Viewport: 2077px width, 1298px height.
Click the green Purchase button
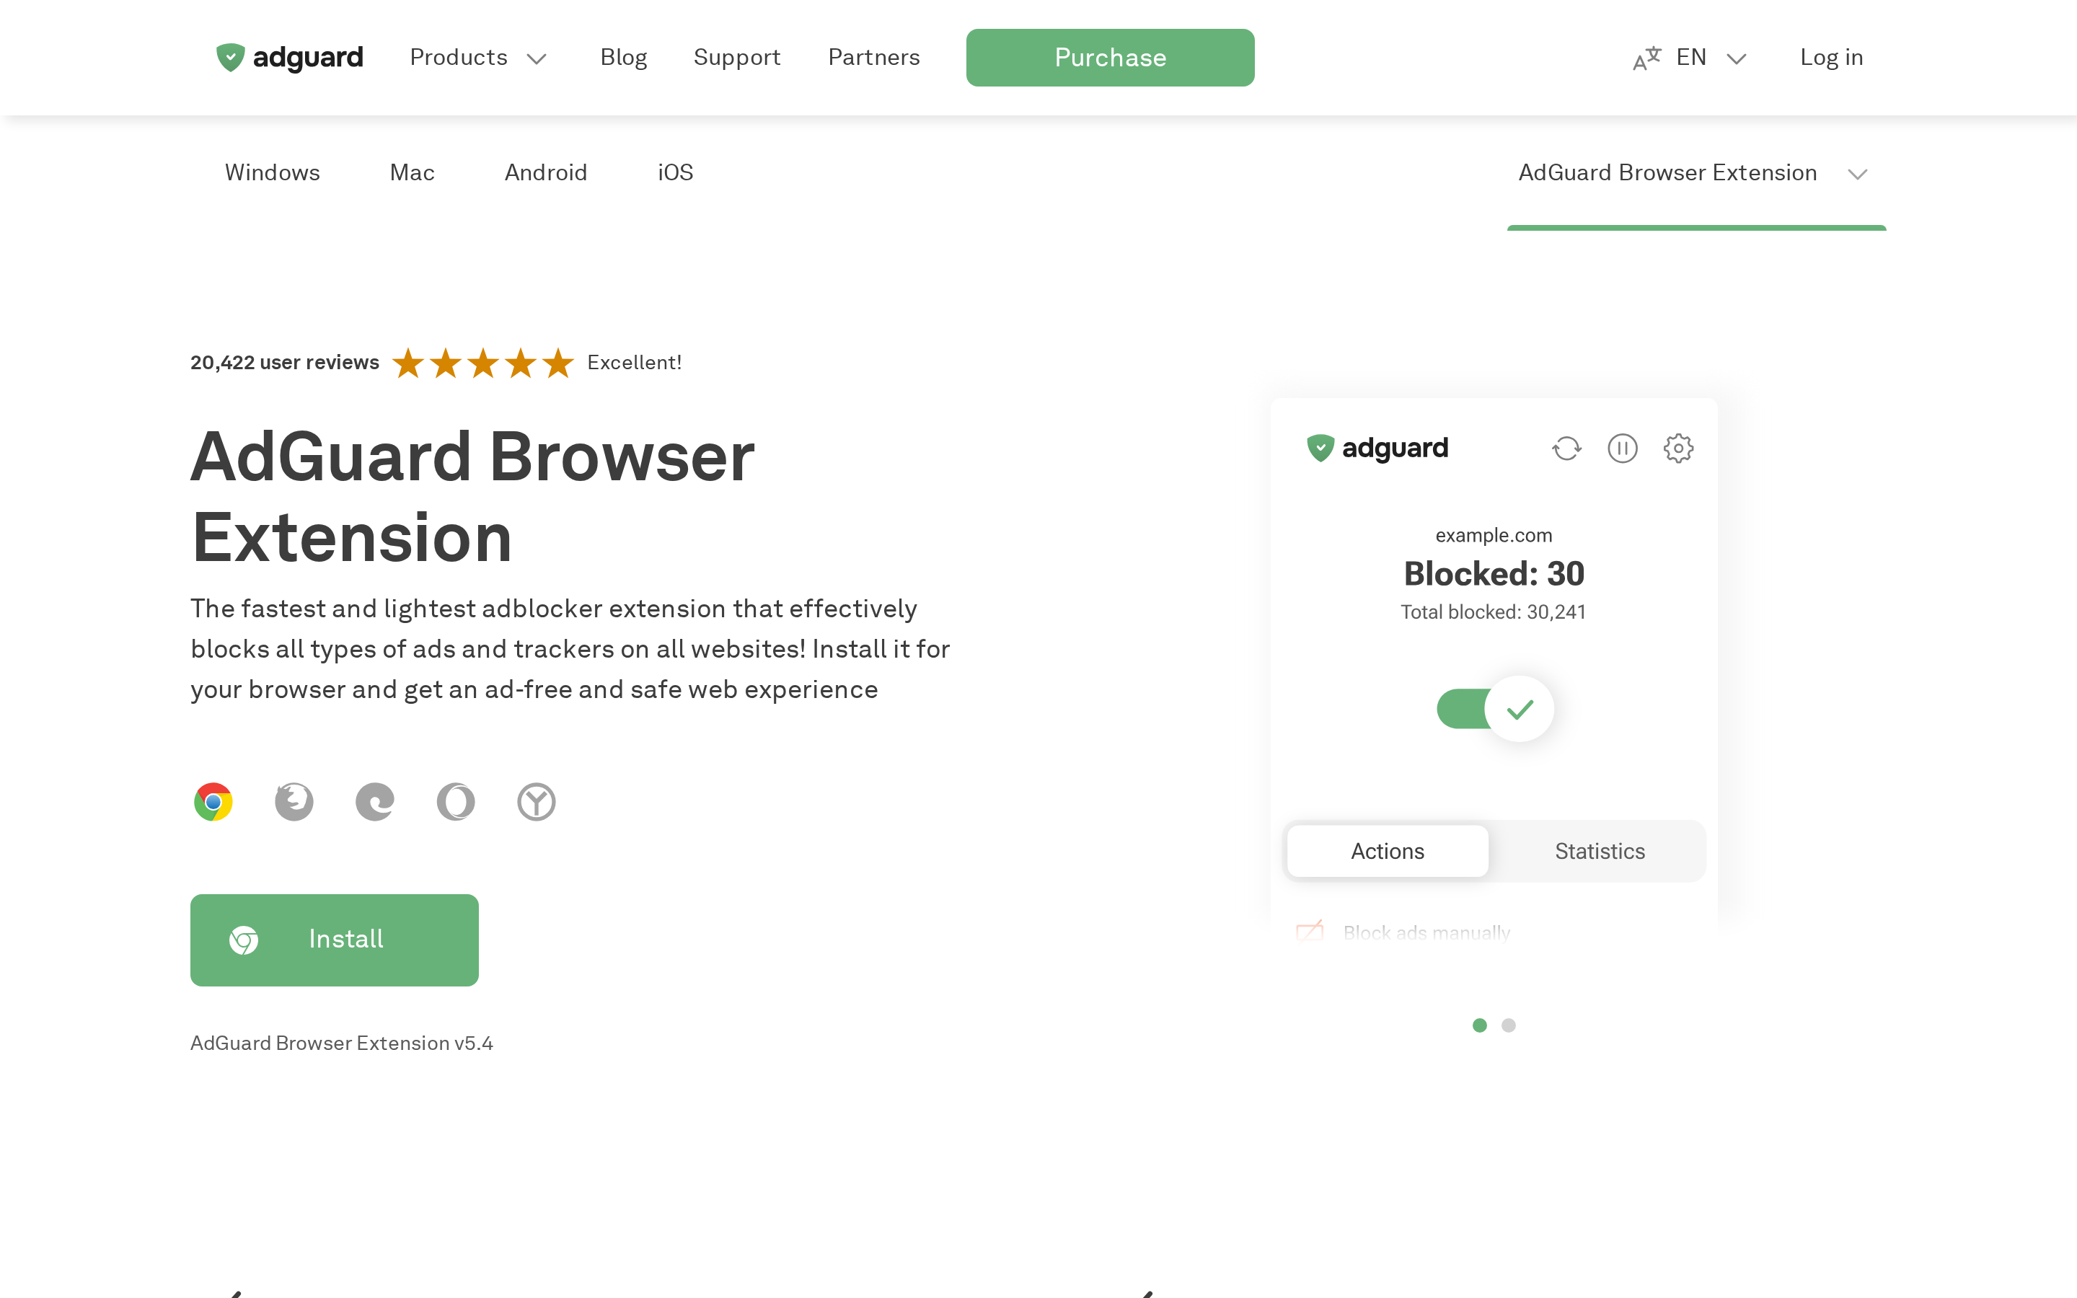1110,58
